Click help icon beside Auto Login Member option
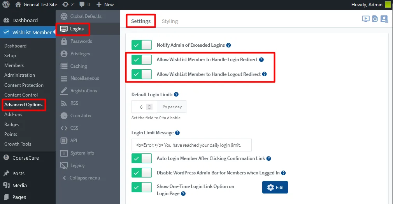 269,158
